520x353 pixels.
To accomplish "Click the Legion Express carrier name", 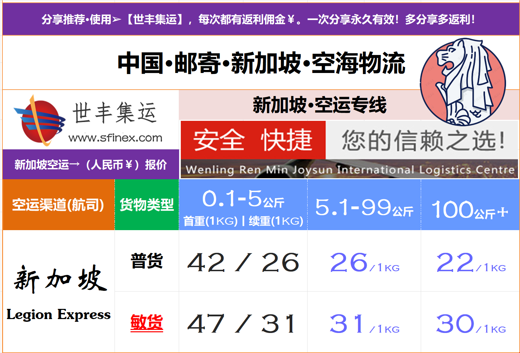I will (x=58, y=315).
